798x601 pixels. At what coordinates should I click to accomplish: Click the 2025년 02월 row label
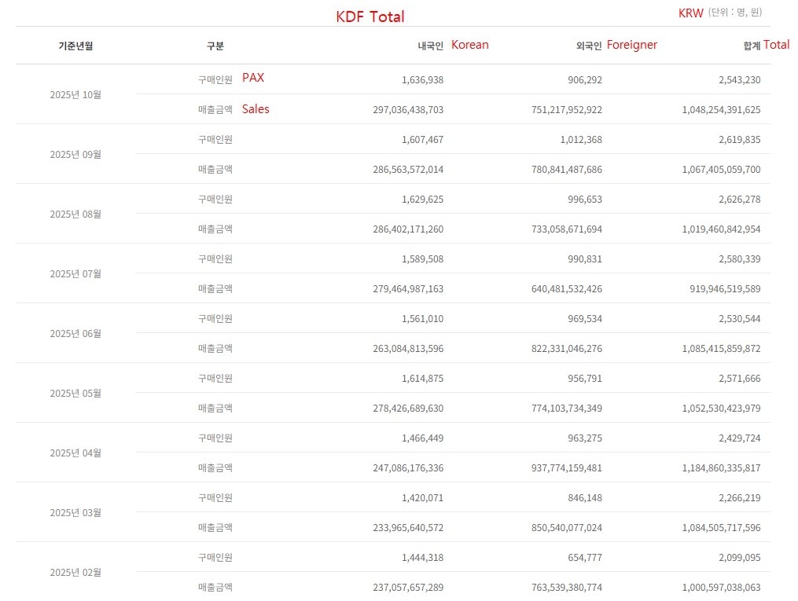[75, 573]
